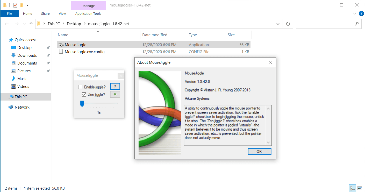Click mousejiggler-1.8.42-net in the address bar

click(109, 24)
